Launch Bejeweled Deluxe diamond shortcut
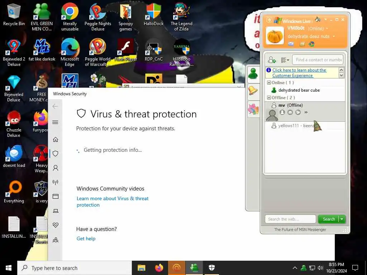The width and height of the screenshot is (367, 275). [14, 88]
